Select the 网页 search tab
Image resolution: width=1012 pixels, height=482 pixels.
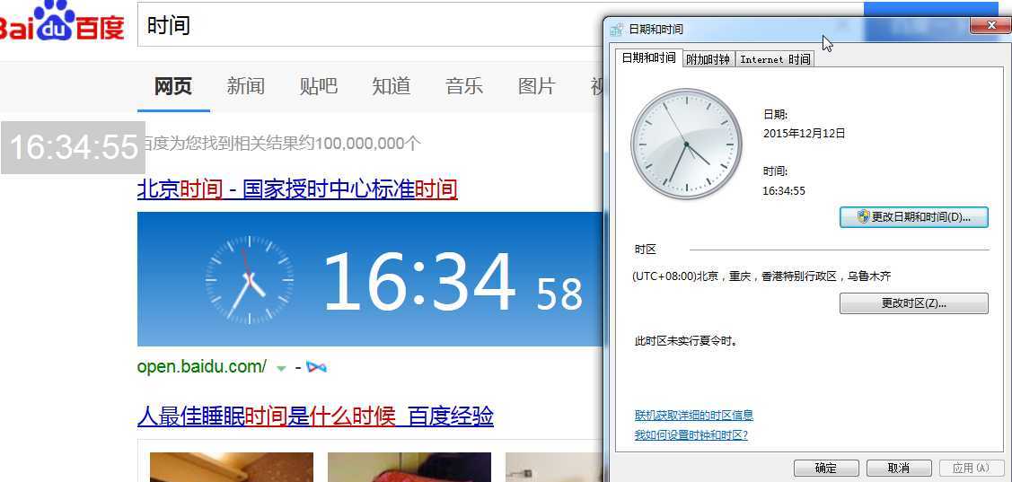click(173, 86)
